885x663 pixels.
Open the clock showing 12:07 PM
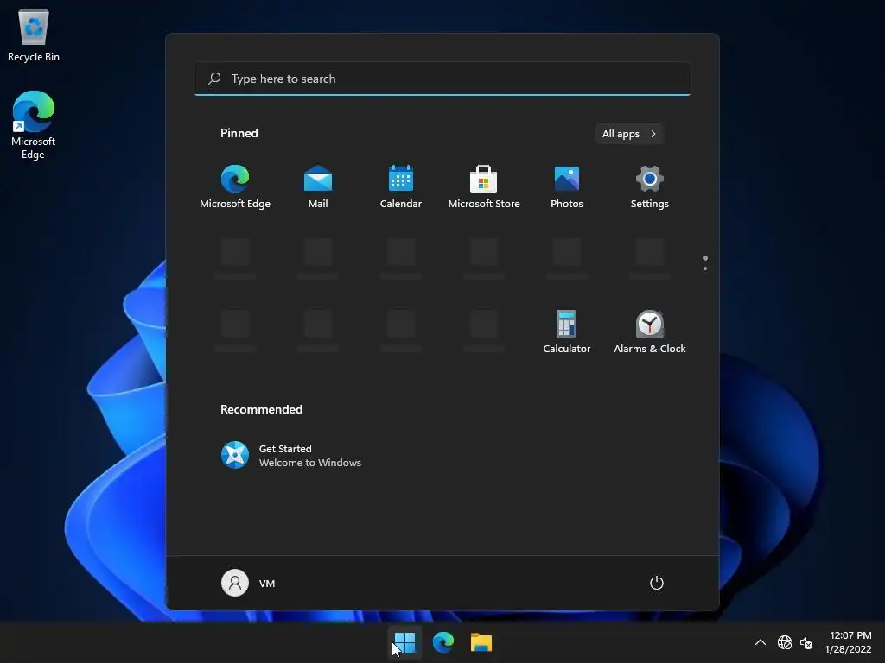848,642
